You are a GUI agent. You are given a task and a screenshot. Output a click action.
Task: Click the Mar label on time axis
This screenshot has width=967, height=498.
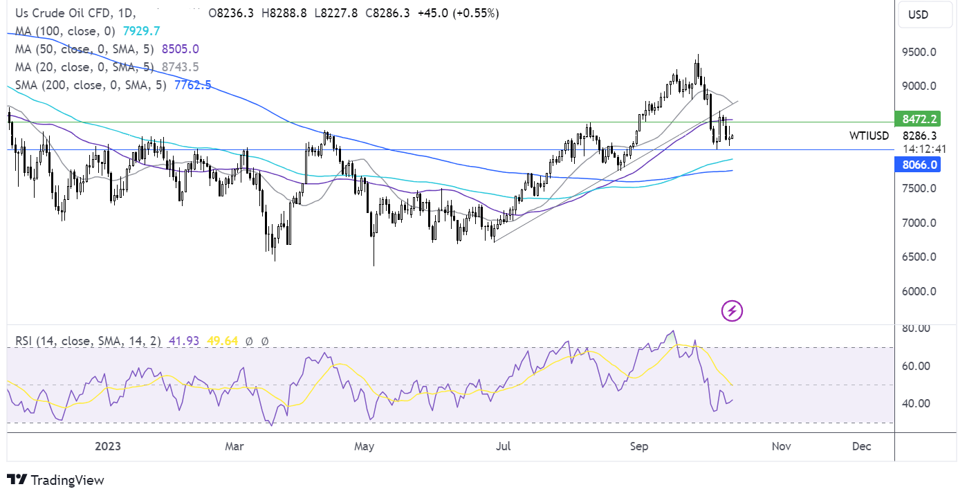pos(235,447)
